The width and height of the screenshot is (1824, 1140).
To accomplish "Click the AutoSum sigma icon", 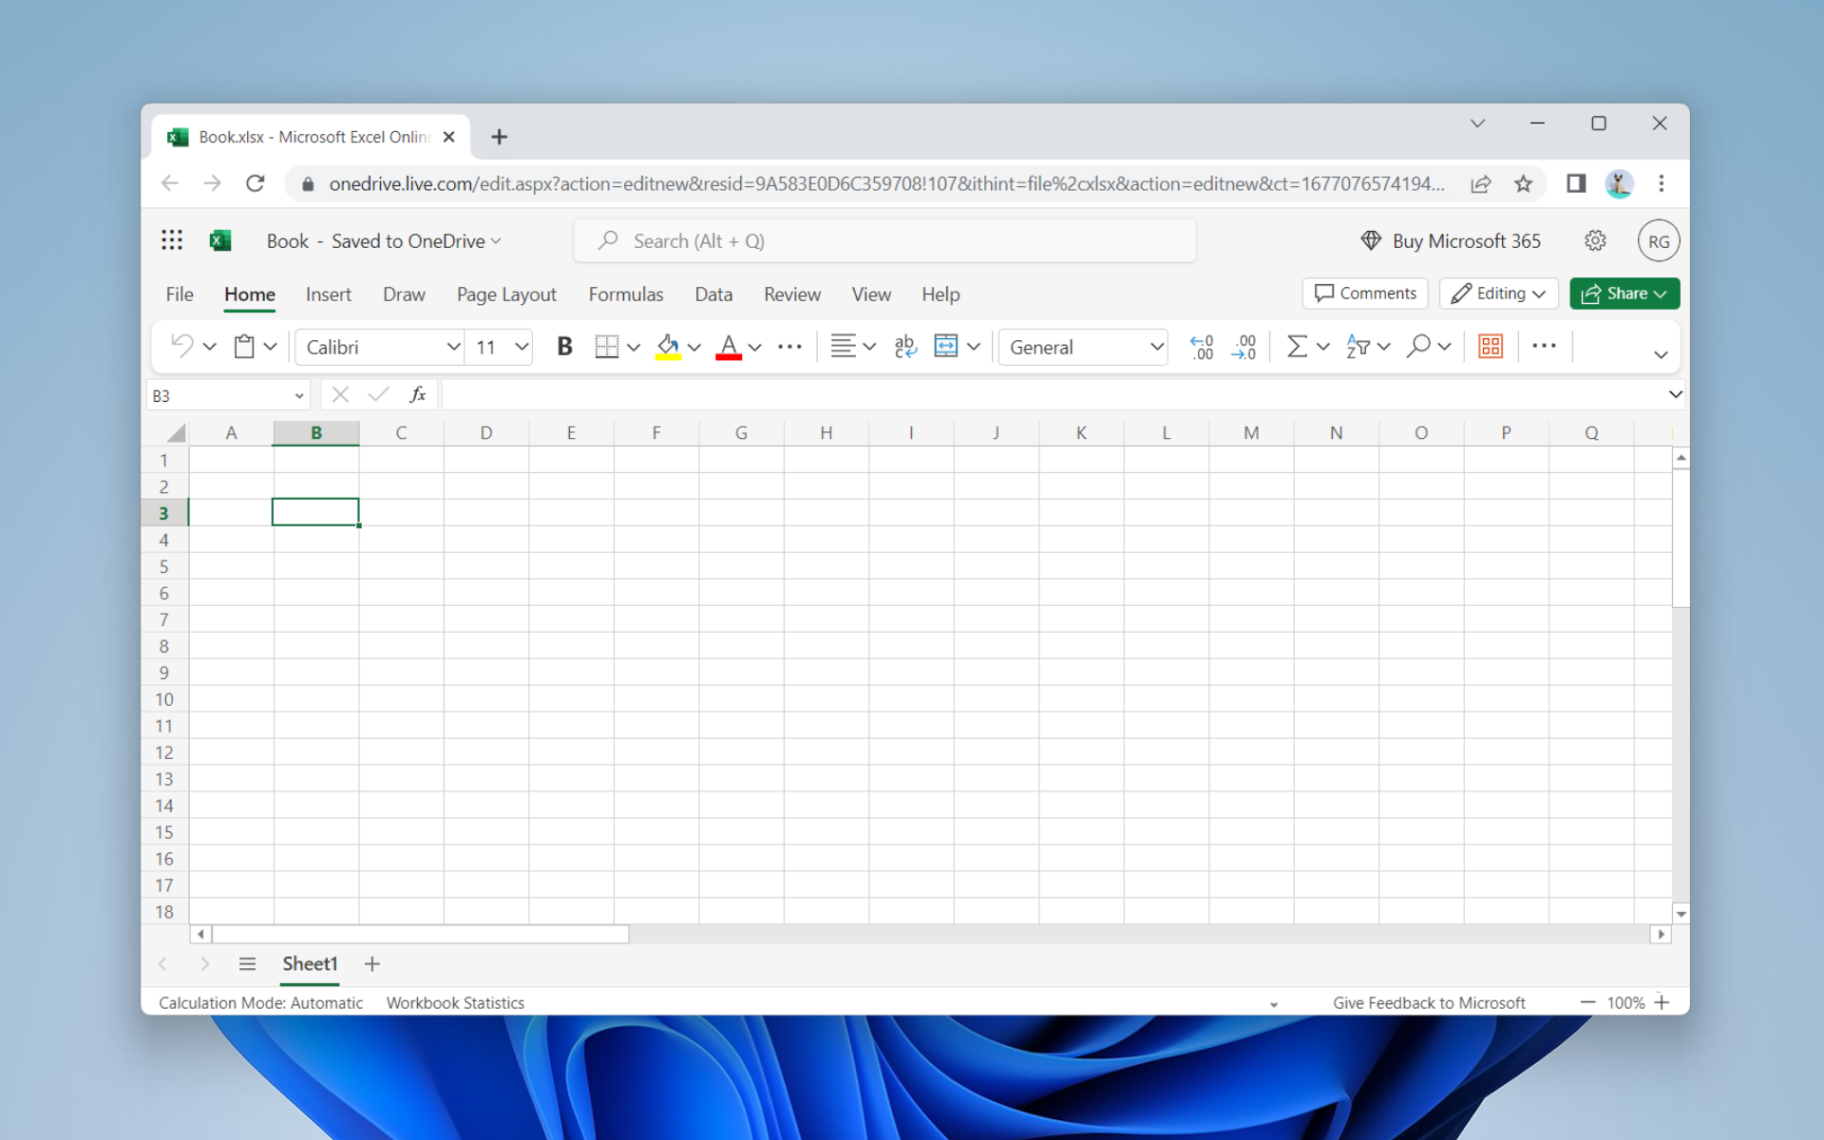I will pyautogui.click(x=1297, y=347).
